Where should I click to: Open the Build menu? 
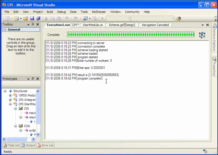pos(50,12)
